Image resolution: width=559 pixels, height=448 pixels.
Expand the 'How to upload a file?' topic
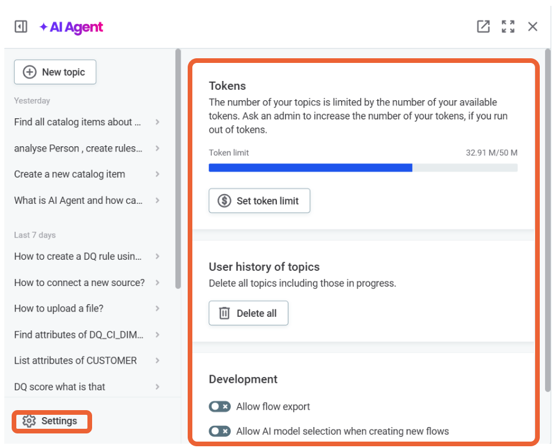click(x=157, y=308)
